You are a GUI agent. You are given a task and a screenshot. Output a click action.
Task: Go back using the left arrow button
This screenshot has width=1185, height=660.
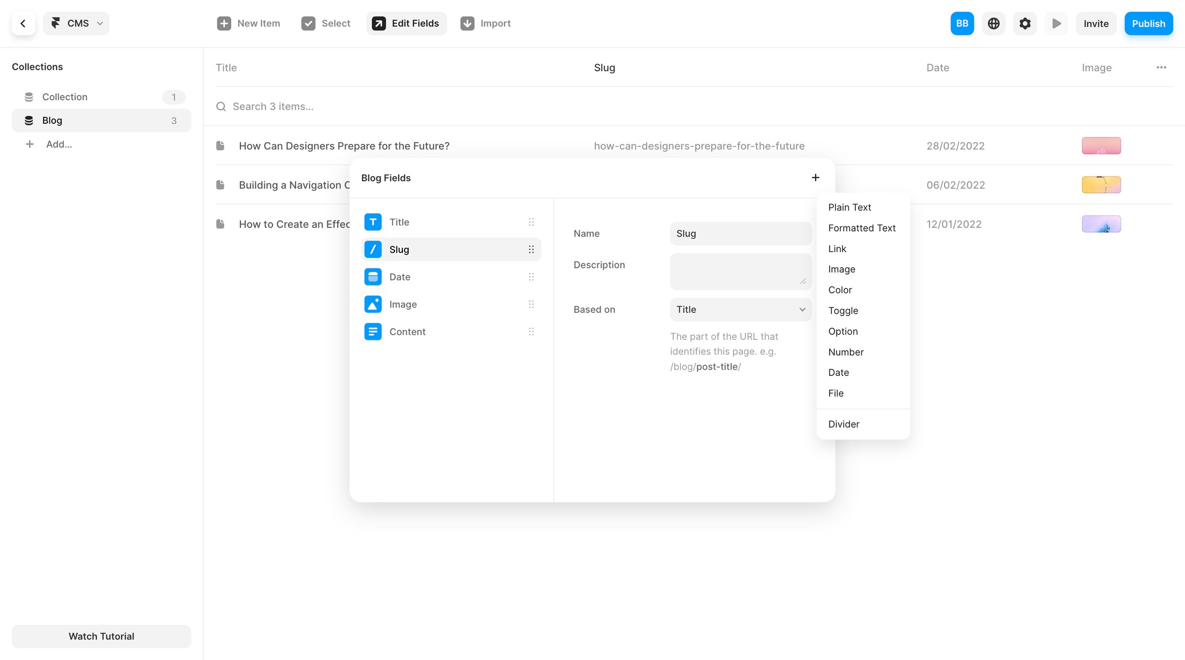[23, 23]
